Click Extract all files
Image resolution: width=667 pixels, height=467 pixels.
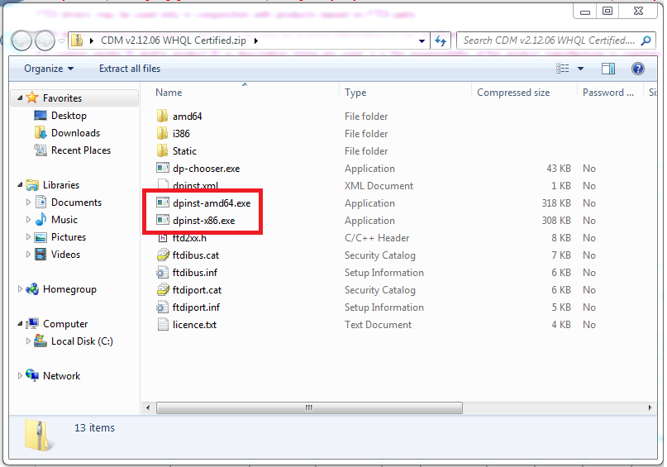pyautogui.click(x=130, y=69)
